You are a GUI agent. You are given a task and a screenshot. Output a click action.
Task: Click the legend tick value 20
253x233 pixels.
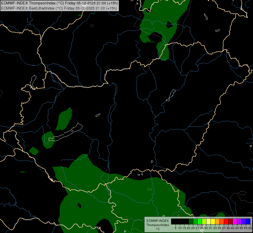point(189,228)
